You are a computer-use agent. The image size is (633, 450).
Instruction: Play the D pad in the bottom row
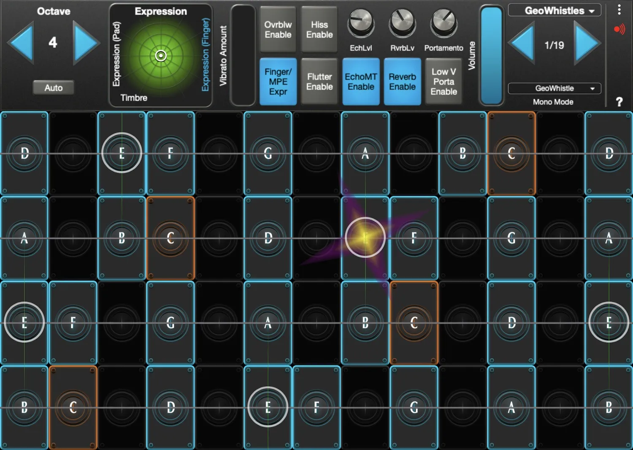(170, 407)
